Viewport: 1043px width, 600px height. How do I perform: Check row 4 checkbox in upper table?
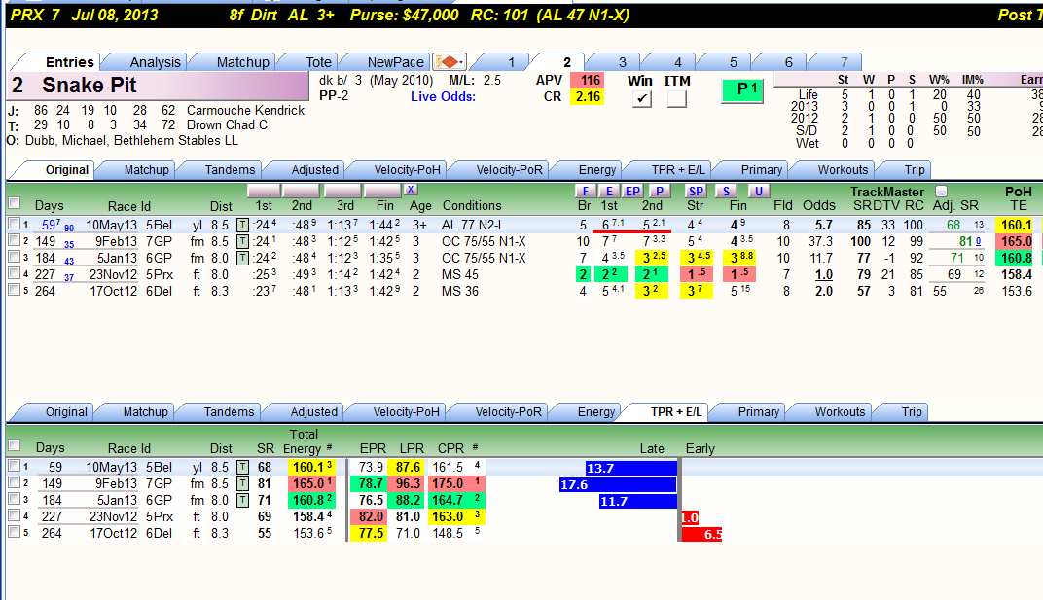point(14,273)
